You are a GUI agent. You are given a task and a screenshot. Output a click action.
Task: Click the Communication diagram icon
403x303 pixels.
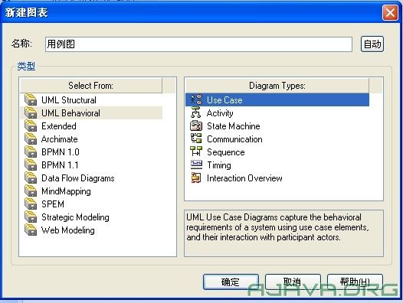tap(196, 138)
